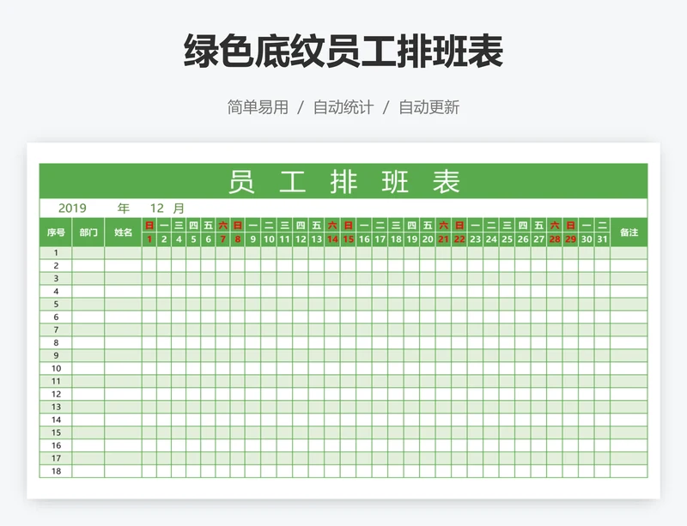Viewport: 687px width, 526px height.
Task: Select the month value cell 12
Action: [157, 208]
